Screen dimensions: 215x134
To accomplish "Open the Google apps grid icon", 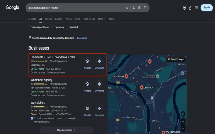I will pos(196,8).
